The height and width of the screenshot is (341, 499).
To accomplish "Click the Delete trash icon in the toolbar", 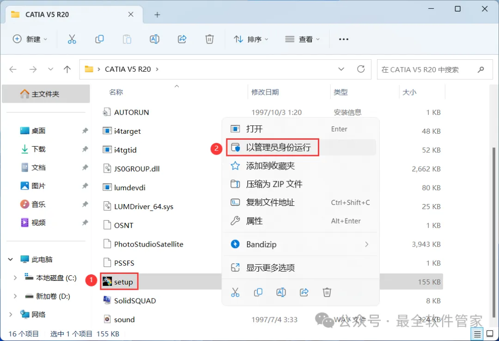I will (209, 39).
